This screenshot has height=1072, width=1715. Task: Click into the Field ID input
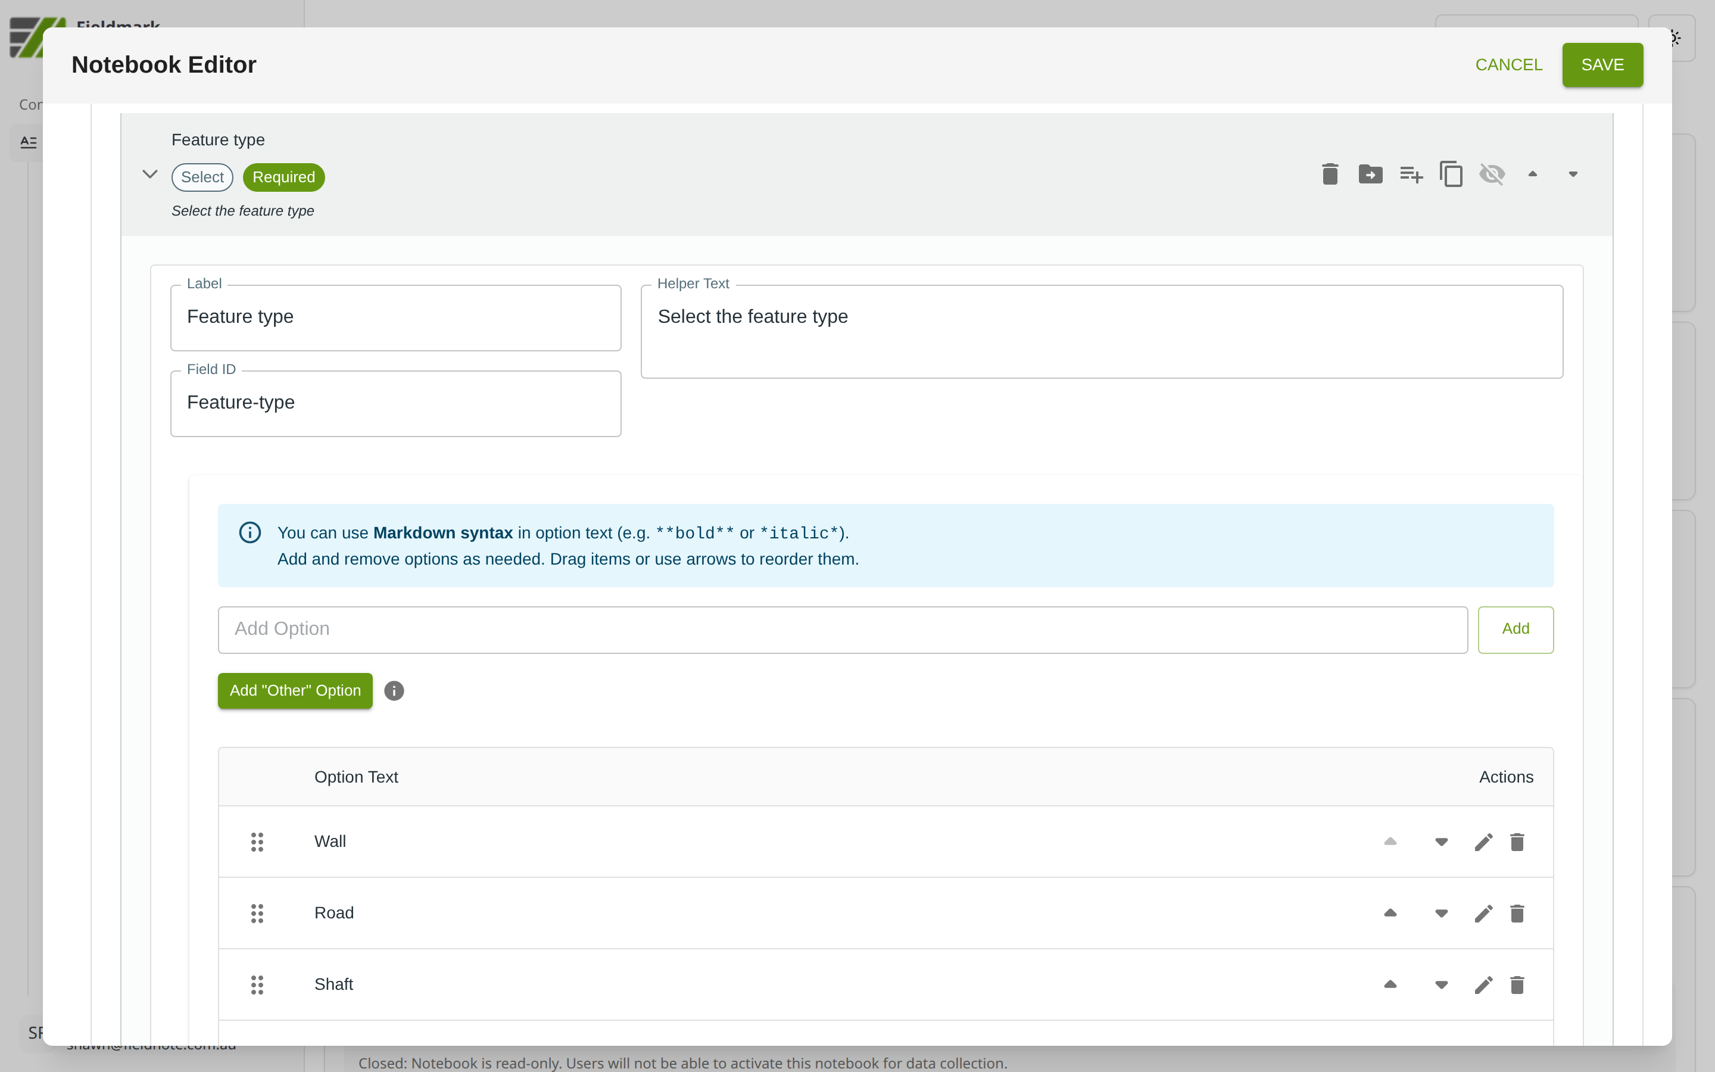[x=395, y=403]
